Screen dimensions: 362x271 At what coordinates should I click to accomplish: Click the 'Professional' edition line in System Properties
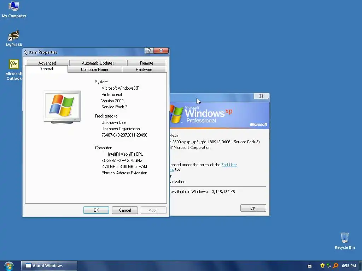[111, 95]
